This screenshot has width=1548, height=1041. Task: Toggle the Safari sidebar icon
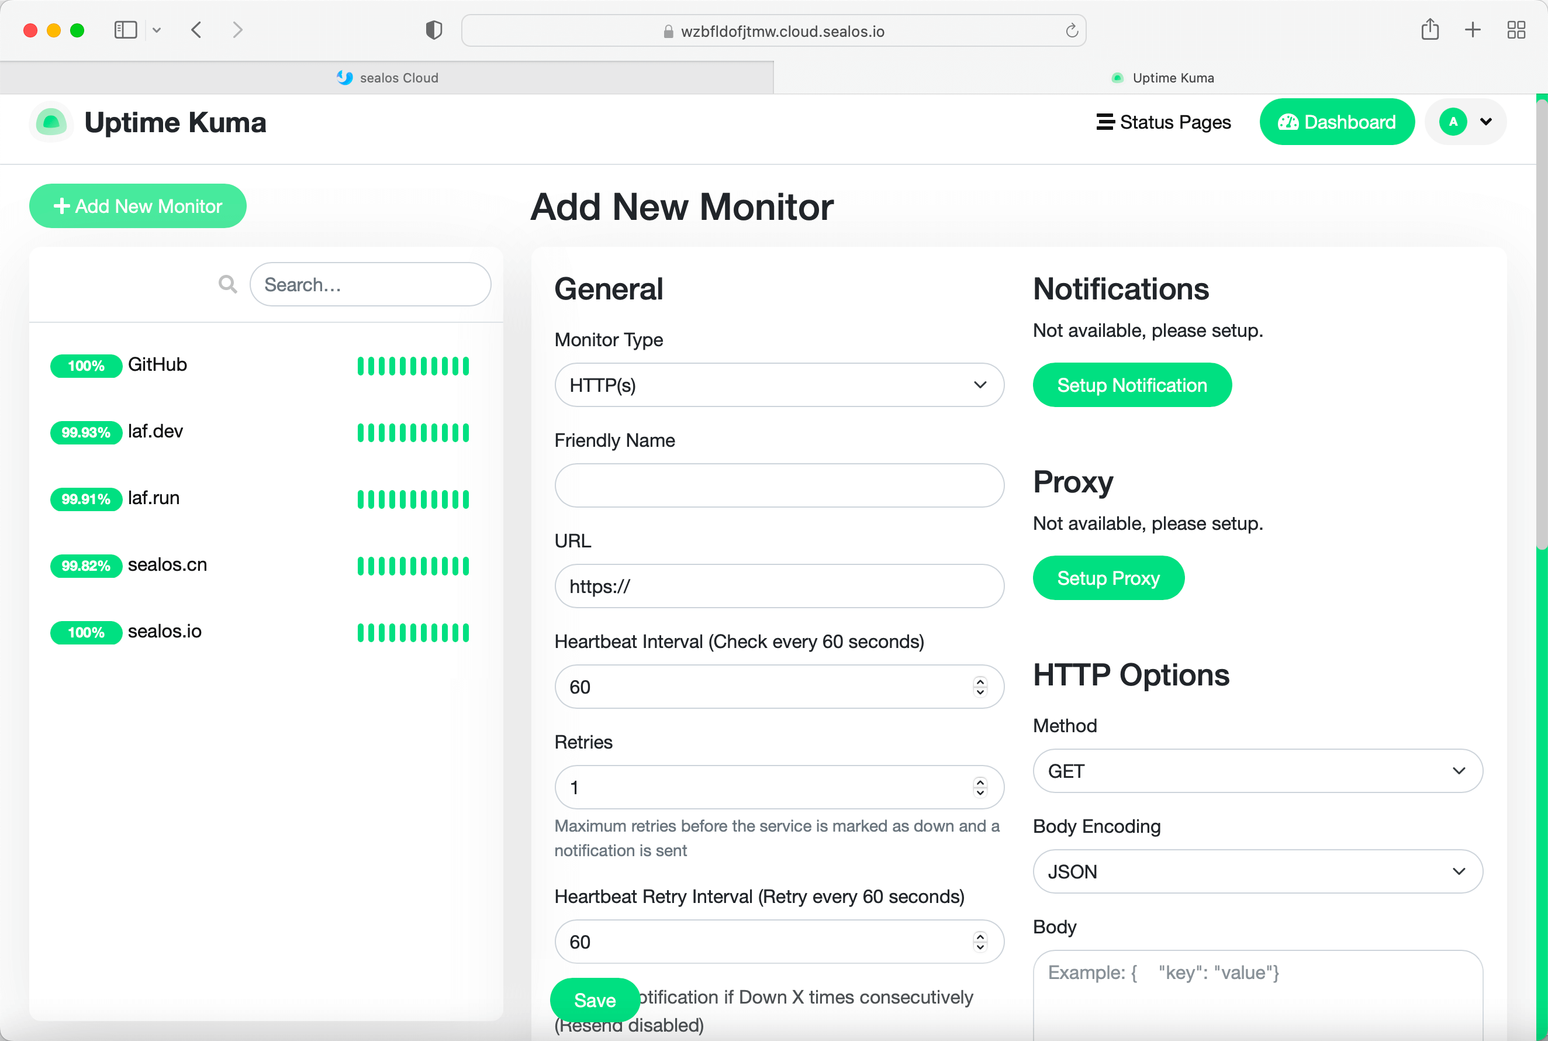click(126, 30)
